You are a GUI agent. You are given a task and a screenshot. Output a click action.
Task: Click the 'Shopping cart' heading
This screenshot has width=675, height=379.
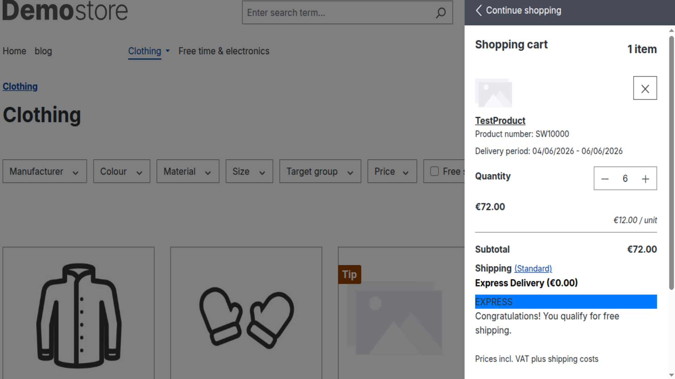pyautogui.click(x=511, y=45)
